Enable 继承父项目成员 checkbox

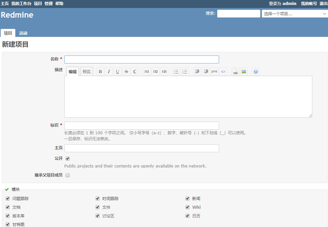pos(68,175)
